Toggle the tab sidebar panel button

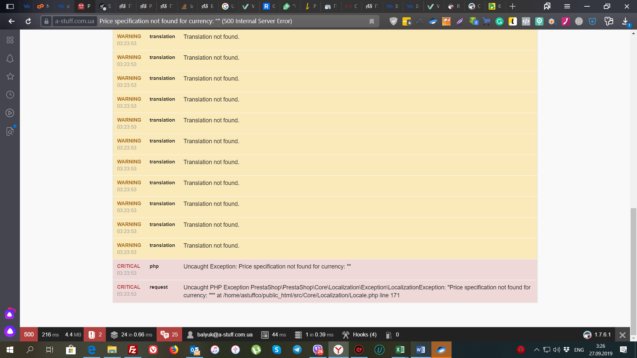pyautogui.click(x=10, y=6)
